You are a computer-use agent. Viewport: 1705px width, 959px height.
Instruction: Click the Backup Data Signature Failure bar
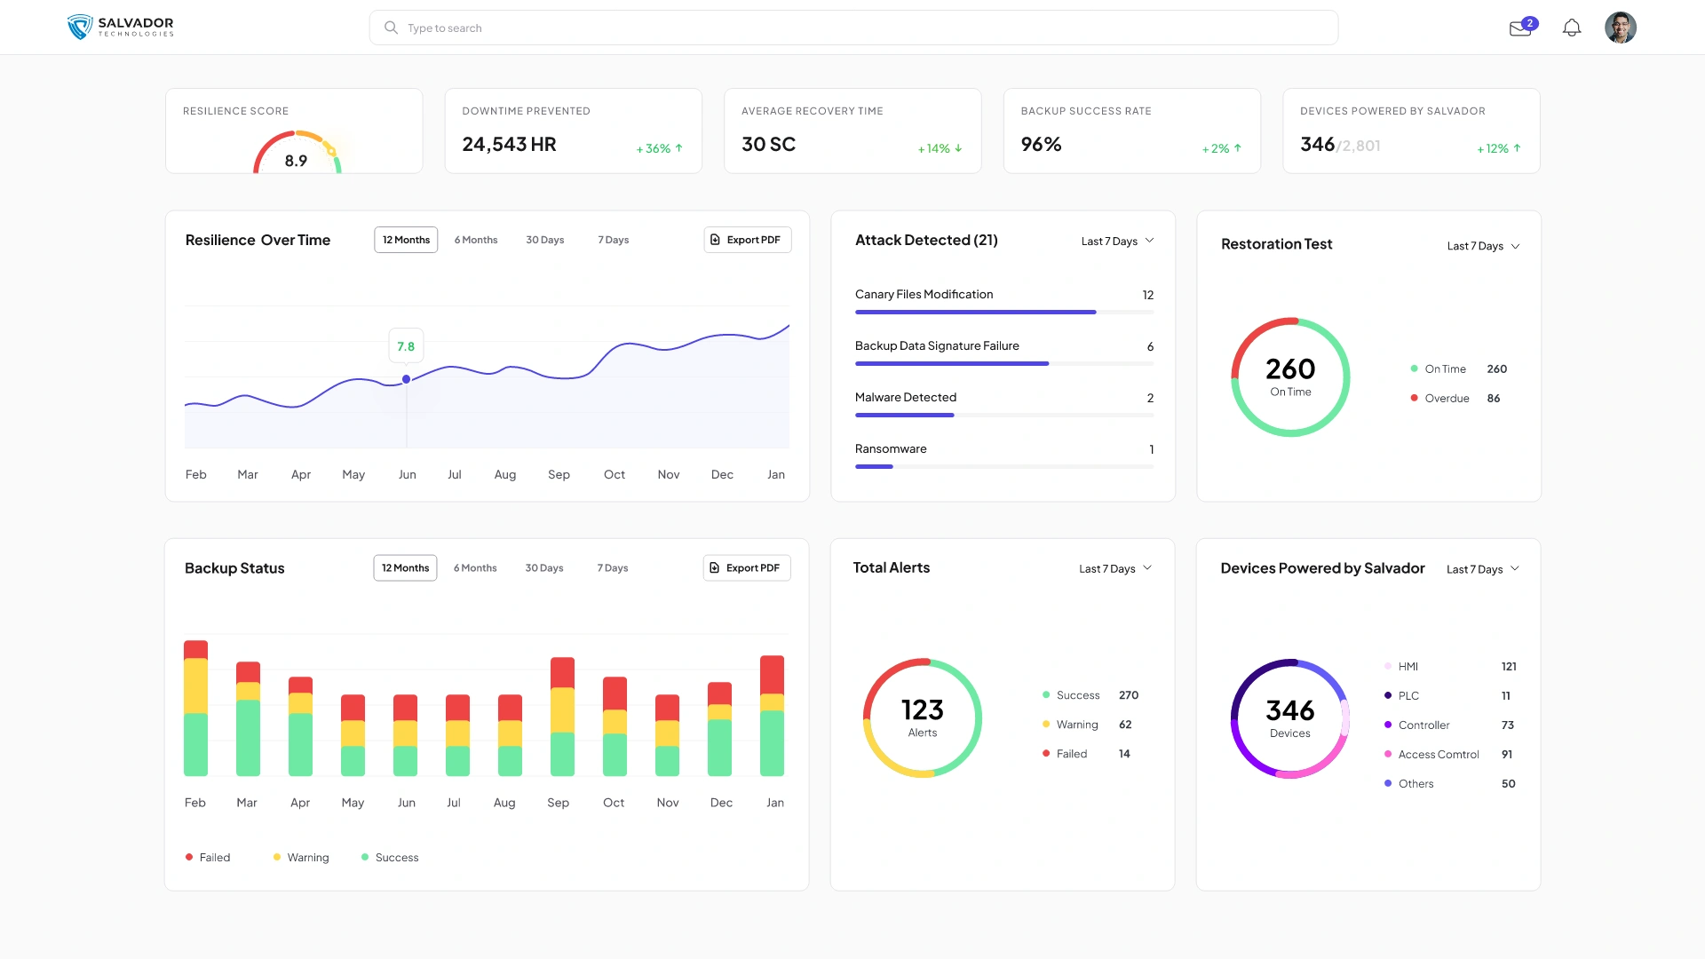(1004, 363)
